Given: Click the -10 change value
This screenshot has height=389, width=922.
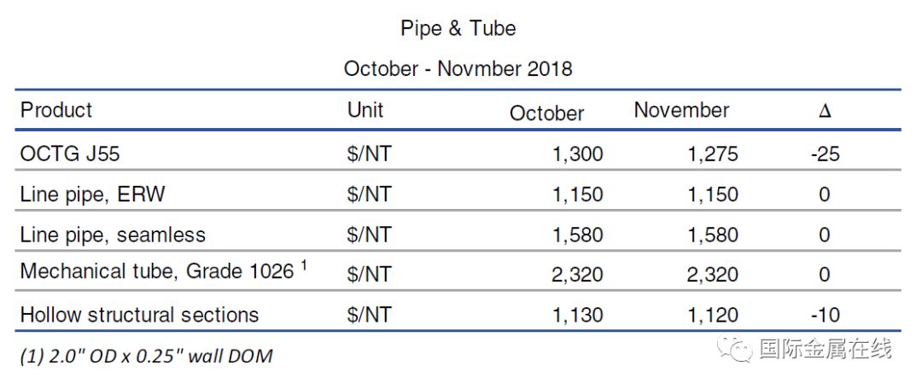Looking at the screenshot, I should click(x=825, y=315).
